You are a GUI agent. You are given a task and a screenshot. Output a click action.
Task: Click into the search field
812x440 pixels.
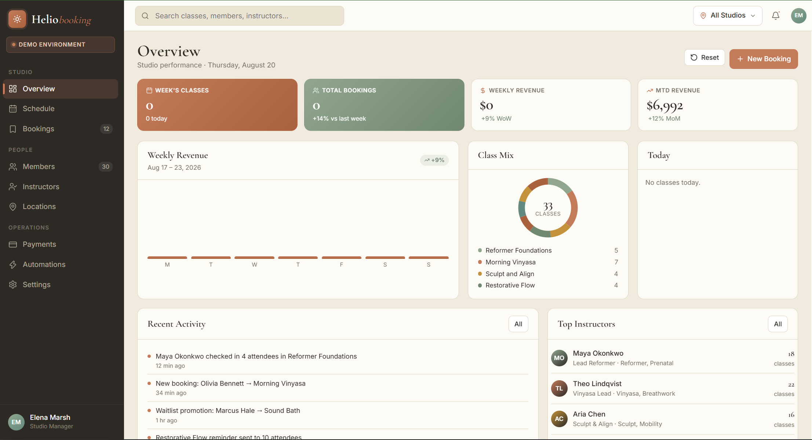[240, 16]
